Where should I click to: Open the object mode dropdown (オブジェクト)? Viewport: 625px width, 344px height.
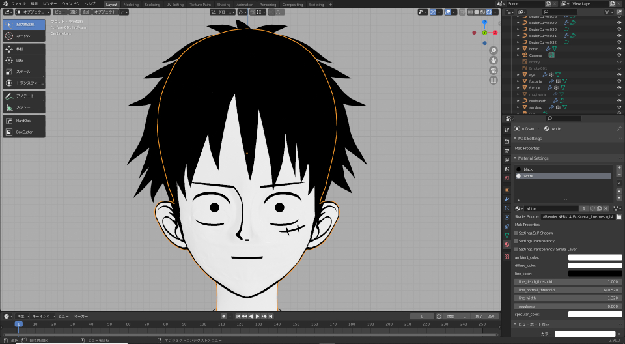(x=33, y=12)
